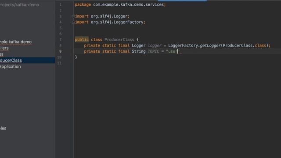281x158 pixels.
Task: Click line number 9 in the gutter
Action: pos(61,51)
